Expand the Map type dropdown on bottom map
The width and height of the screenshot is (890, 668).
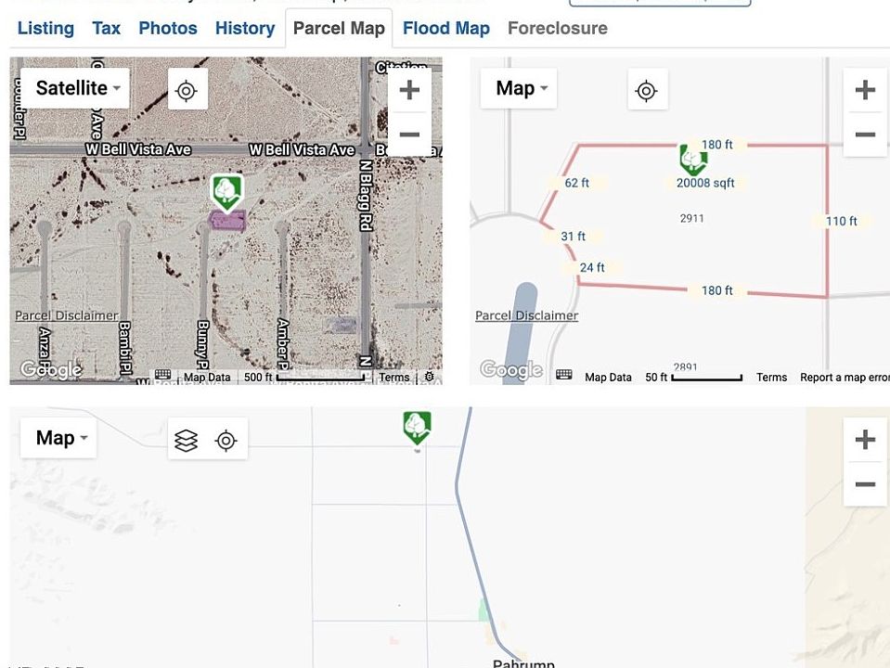tap(58, 438)
